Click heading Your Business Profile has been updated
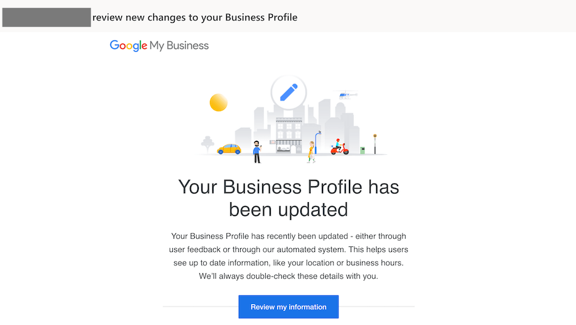 [289, 198]
